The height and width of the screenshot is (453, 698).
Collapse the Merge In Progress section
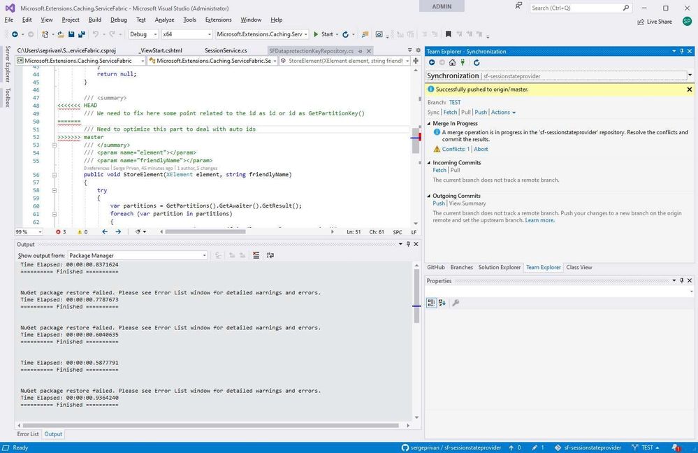click(x=429, y=123)
